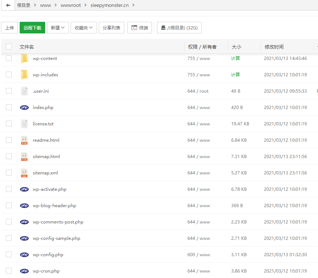Check the wp-includes row checkbox
Image resolution: width=318 pixels, height=278 pixels.
pos(9,74)
